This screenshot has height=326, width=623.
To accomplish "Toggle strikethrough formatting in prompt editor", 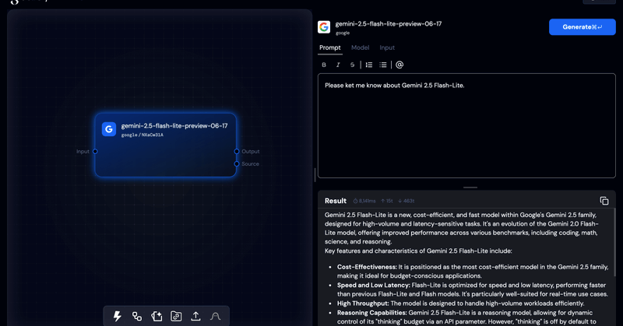I will (352, 65).
